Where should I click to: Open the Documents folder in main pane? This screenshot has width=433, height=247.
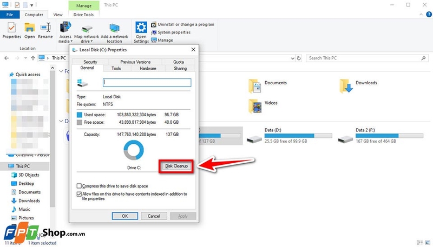click(x=267, y=86)
